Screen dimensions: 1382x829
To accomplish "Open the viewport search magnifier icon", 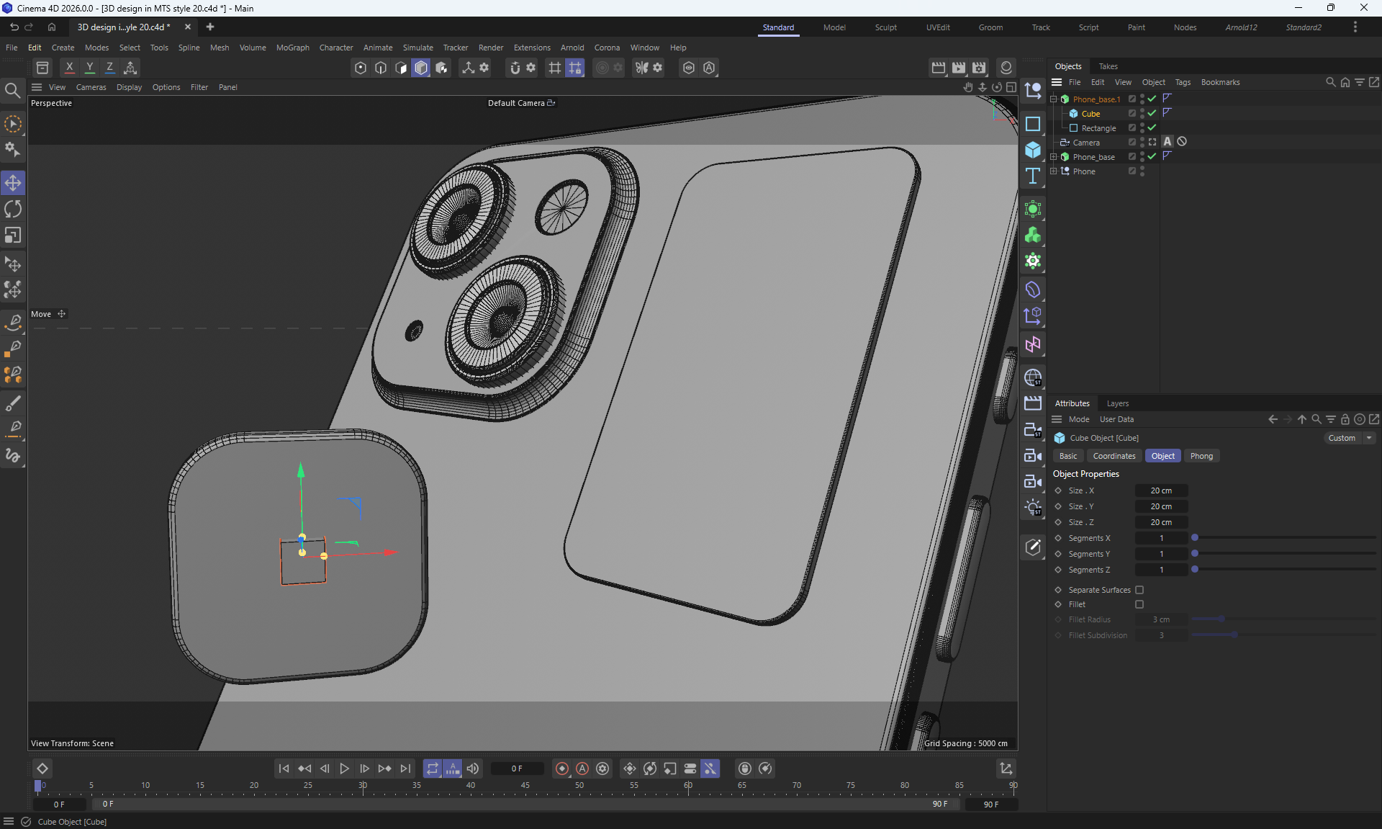I will 12,91.
